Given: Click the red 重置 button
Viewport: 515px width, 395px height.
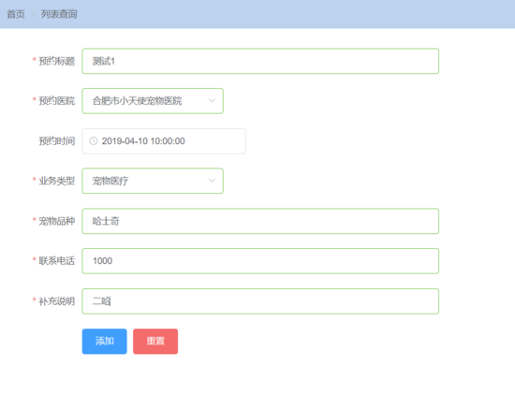Looking at the screenshot, I should [155, 341].
